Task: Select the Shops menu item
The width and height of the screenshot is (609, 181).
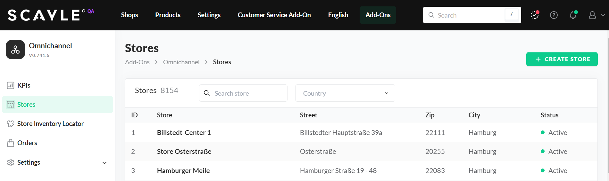Action: pos(129,15)
